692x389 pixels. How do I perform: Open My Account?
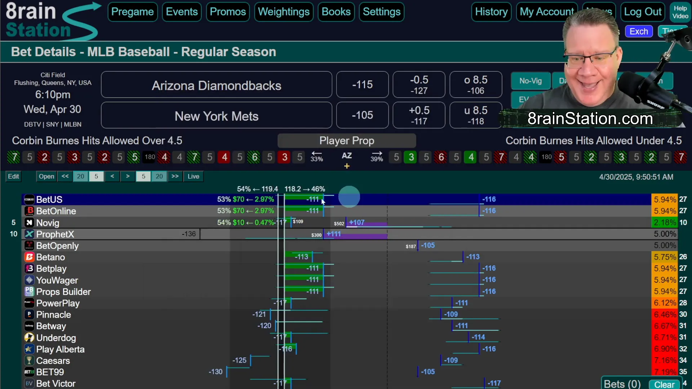click(x=547, y=12)
